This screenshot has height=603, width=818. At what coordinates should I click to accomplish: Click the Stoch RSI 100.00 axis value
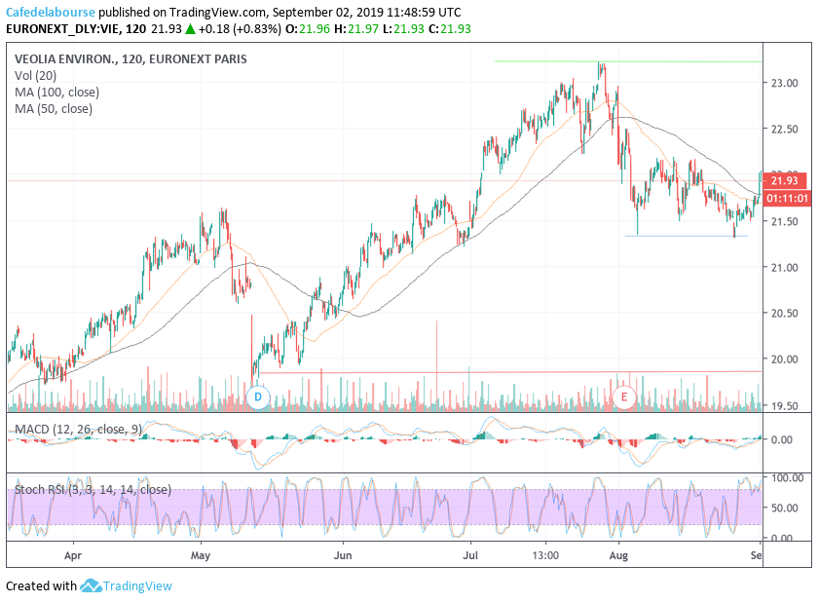(787, 477)
